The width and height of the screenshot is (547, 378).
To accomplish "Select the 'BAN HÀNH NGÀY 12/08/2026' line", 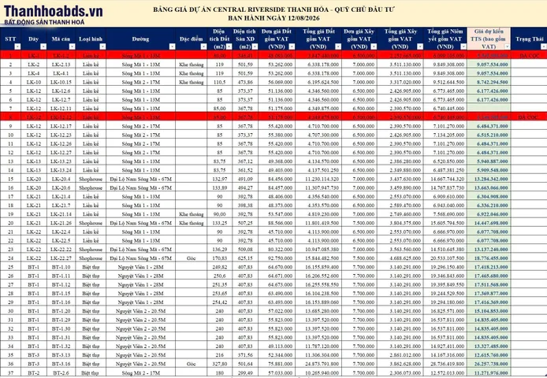I will pyautogui.click(x=273, y=18).
